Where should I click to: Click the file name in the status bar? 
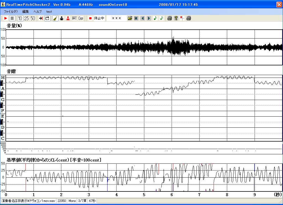click(28, 201)
